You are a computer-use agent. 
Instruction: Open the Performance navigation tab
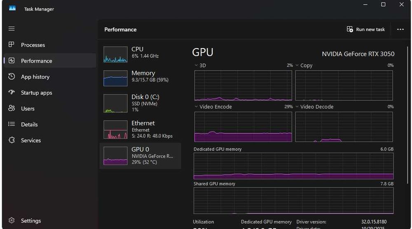[36, 61]
